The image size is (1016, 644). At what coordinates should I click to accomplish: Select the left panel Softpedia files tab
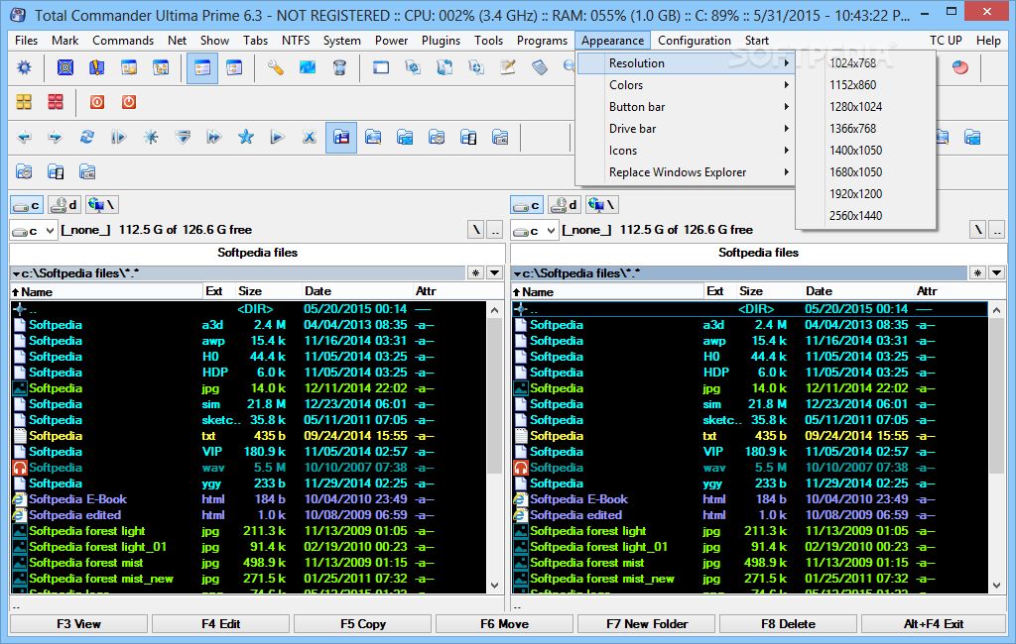pos(257,253)
